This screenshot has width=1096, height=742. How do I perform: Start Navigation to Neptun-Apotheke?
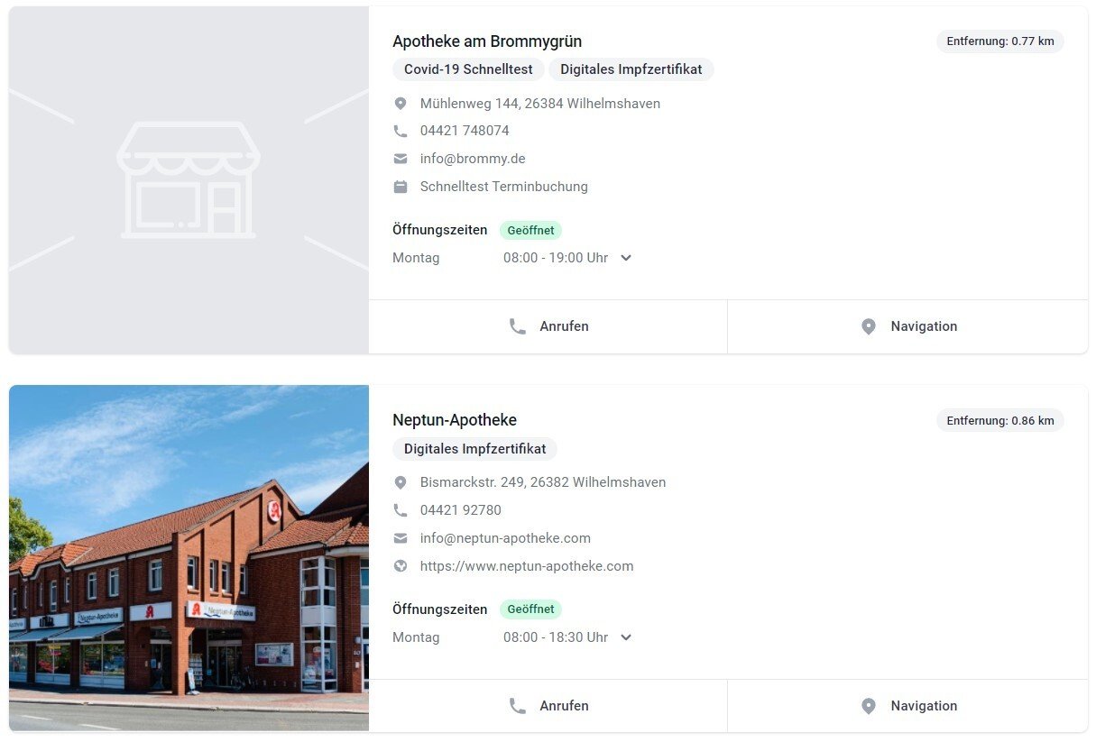click(907, 706)
